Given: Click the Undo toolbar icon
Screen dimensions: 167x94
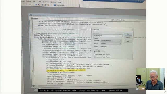Looking at the screenshot, I should tap(24, 4).
